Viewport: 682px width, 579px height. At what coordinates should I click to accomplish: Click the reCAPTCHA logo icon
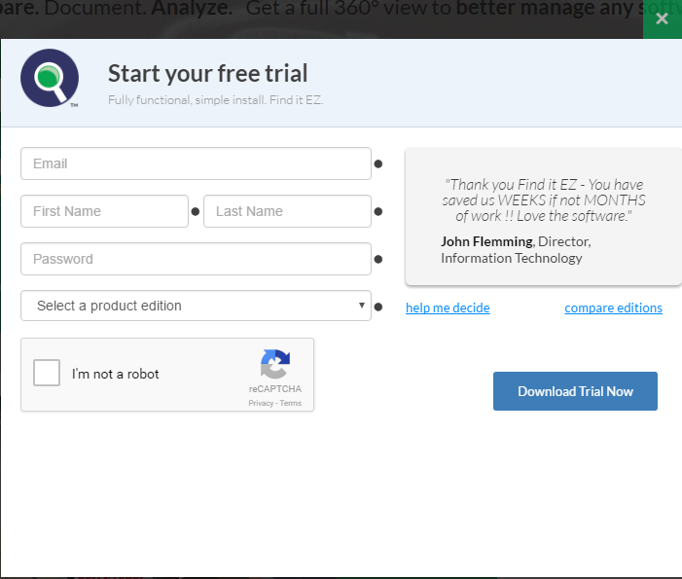(x=275, y=364)
